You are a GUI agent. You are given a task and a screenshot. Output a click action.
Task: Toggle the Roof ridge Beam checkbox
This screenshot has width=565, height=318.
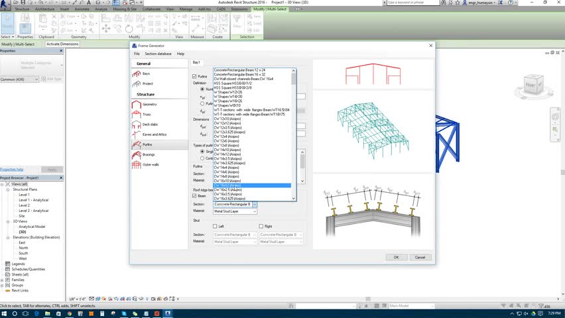click(194, 196)
